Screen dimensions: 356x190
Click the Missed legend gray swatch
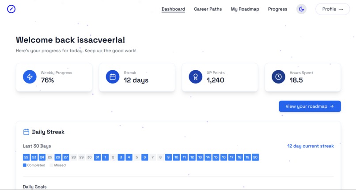coord(51,165)
